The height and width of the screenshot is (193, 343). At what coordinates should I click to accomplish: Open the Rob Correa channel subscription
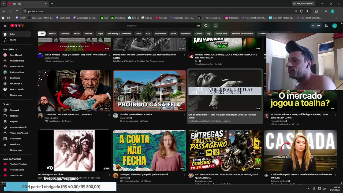pyautogui.click(x=16, y=78)
